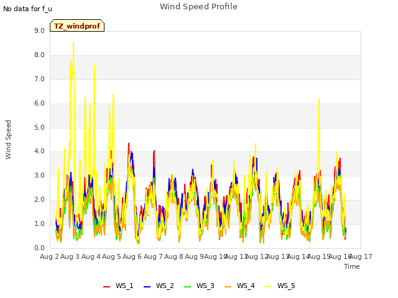Click the Aug 4 x-axis tick label

coord(91,257)
